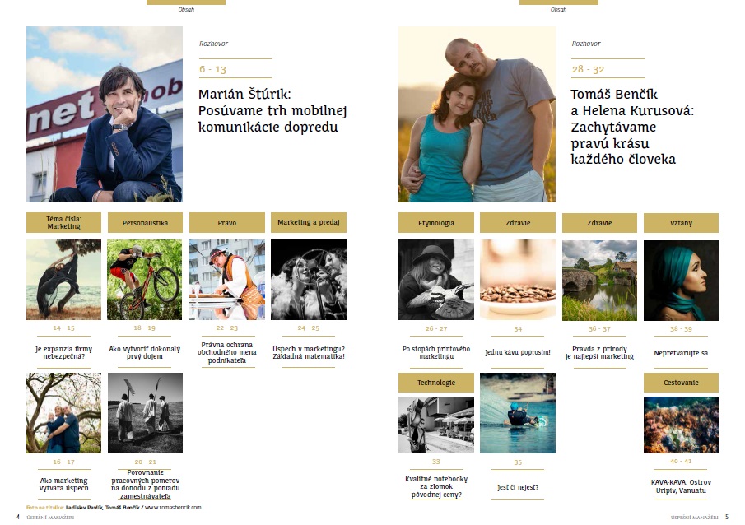Click 'KAVA-KAVA: Ostrov Uripiv, Vanuatu' title
The height and width of the screenshot is (525, 745).
click(681, 486)
